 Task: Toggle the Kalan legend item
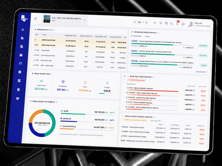147,36
